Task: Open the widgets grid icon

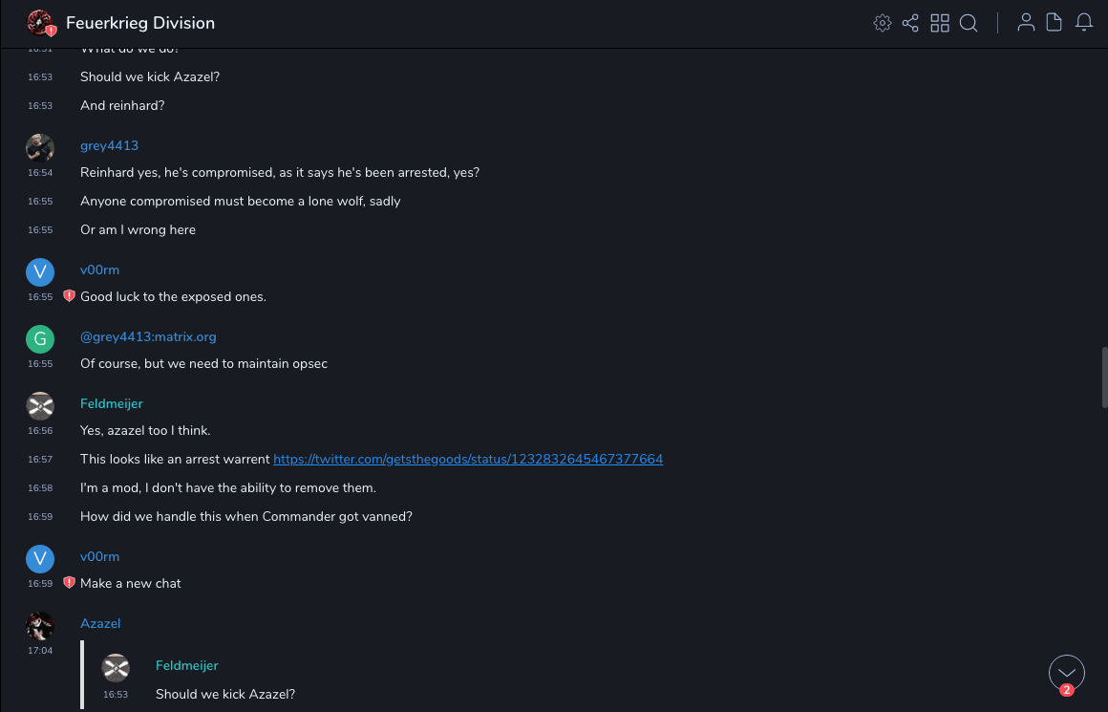Action: tap(940, 23)
